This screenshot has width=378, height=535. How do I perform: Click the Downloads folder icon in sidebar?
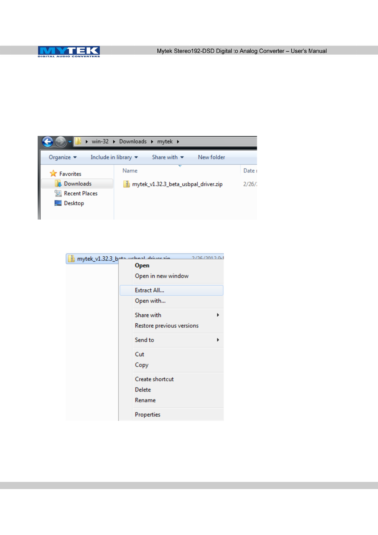point(58,183)
